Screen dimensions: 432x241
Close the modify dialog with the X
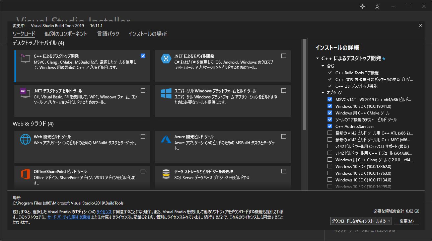(421, 25)
